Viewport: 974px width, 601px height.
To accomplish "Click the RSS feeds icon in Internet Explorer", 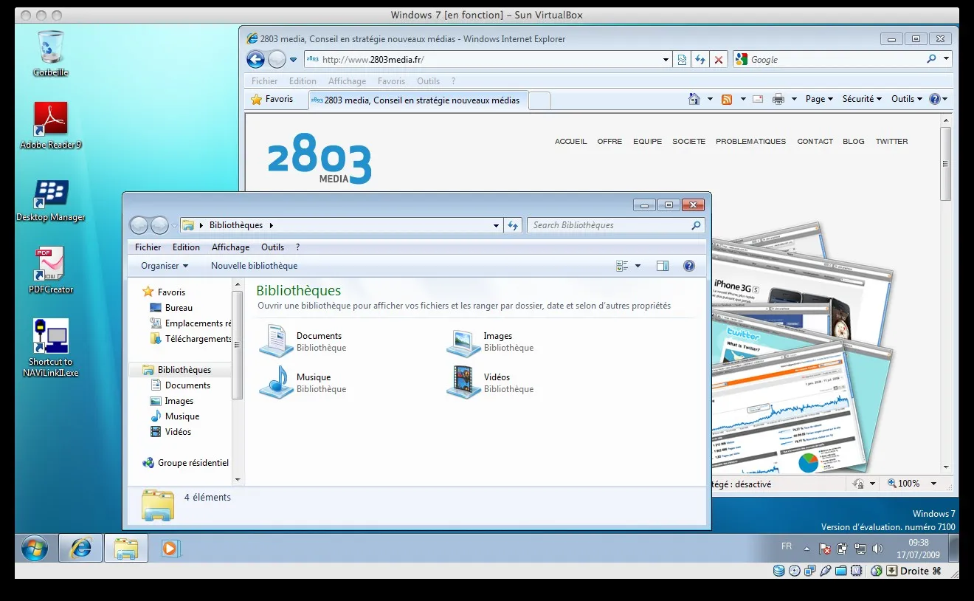I will click(x=727, y=99).
